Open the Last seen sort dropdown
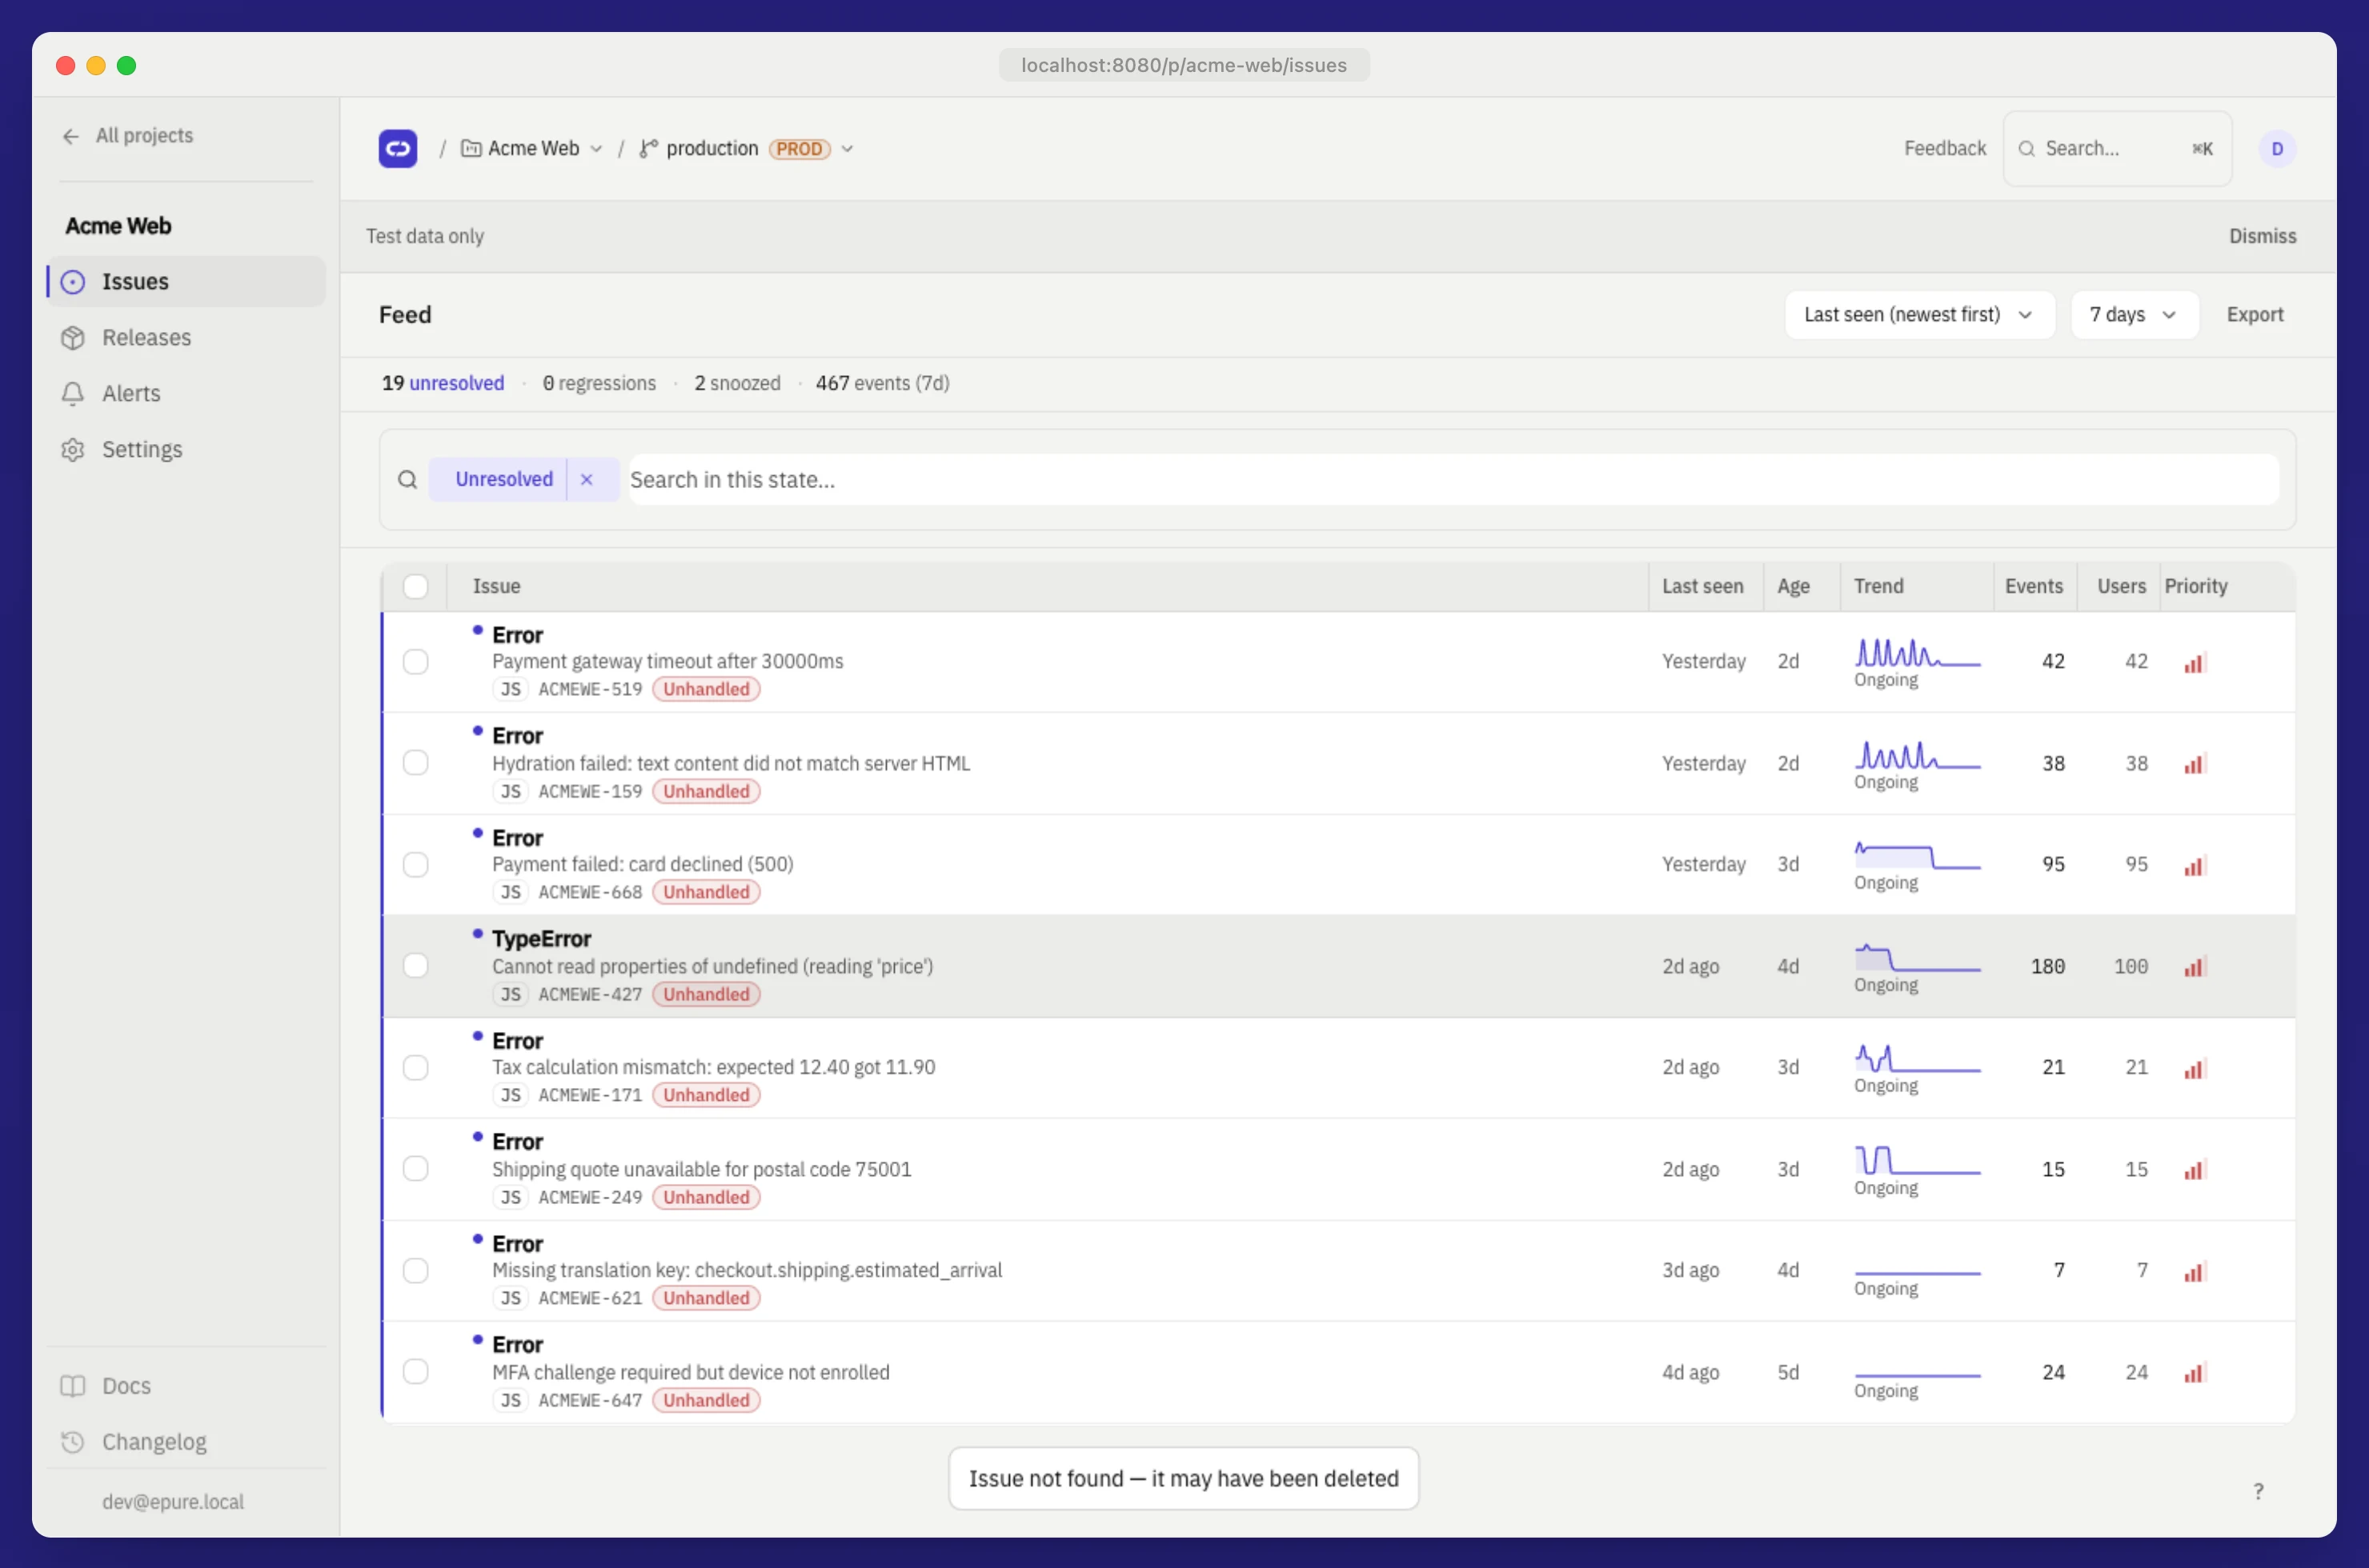This screenshot has width=2369, height=1568. pos(1919,315)
